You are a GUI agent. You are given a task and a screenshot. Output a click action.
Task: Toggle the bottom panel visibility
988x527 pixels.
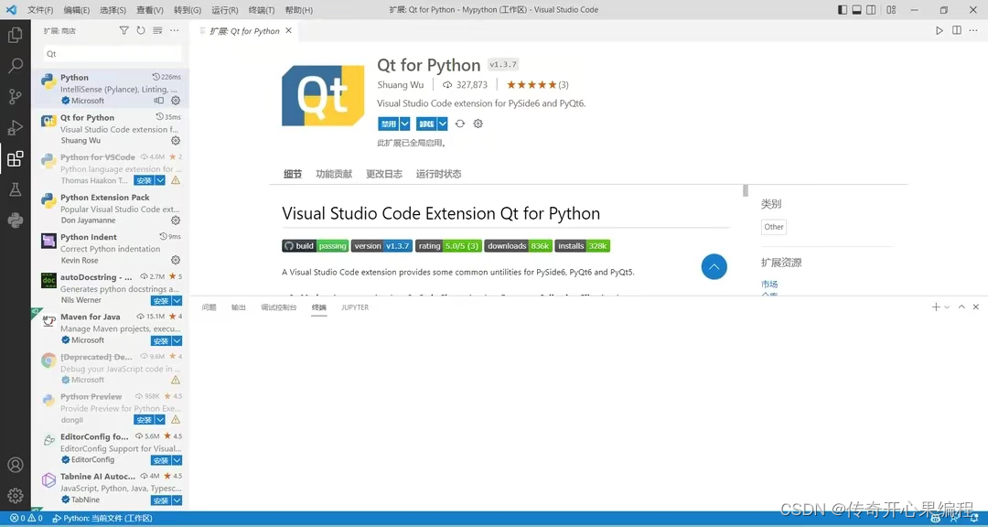coord(857,9)
